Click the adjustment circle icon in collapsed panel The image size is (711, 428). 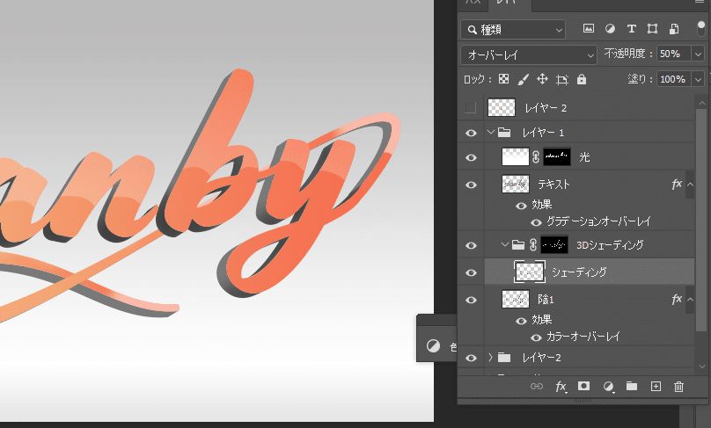point(433,346)
